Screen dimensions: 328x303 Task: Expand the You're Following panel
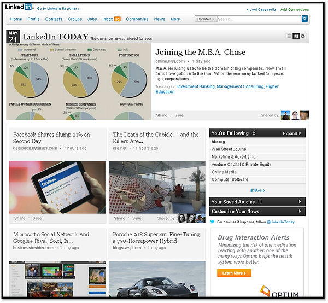pyautogui.click(x=292, y=133)
